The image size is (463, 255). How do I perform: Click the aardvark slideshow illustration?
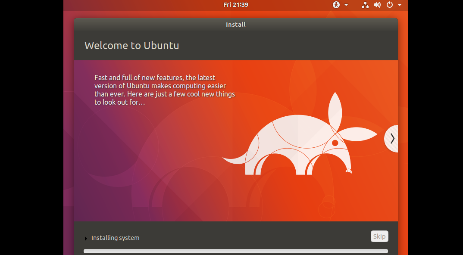click(300, 134)
